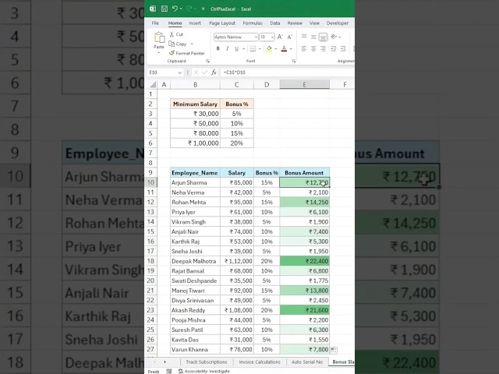Click the Bonus Amount header cell

(304, 173)
